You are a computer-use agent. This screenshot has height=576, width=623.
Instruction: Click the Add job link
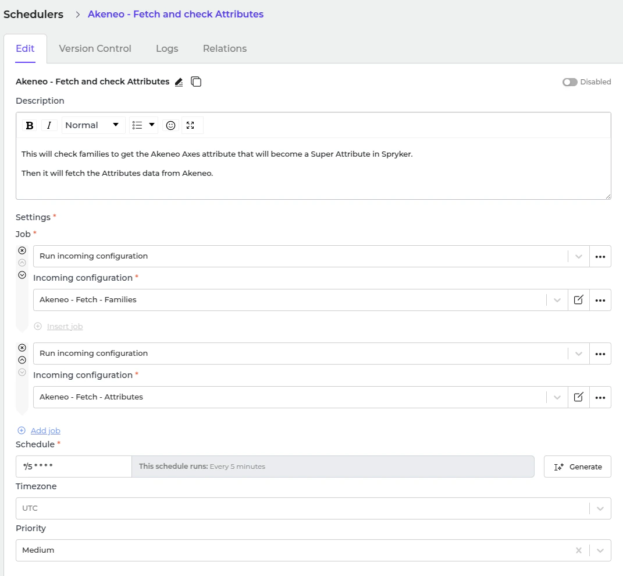pyautogui.click(x=45, y=431)
